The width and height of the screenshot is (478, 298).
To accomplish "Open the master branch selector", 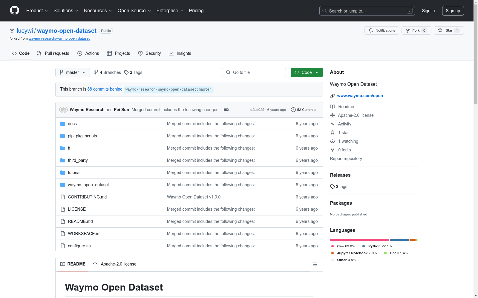I will pos(73,72).
